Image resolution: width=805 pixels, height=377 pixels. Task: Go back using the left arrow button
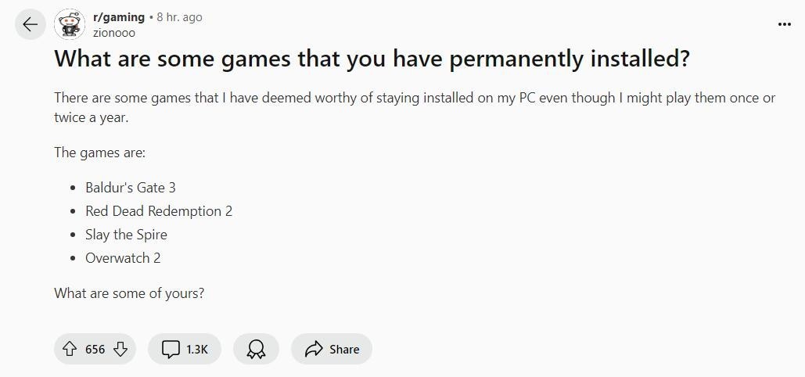30,24
